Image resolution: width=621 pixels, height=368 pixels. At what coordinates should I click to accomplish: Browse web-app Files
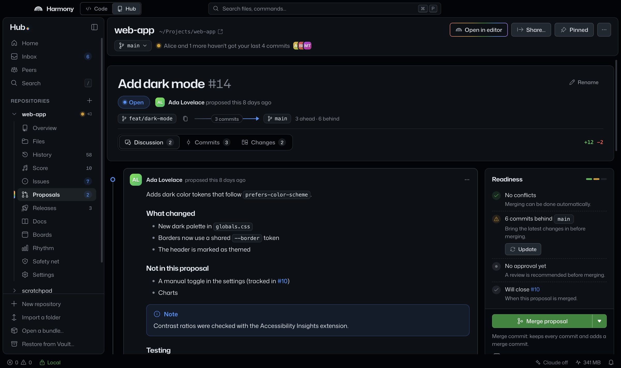click(x=57, y=141)
